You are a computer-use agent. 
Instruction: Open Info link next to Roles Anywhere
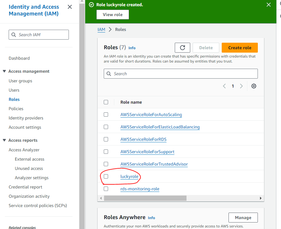pyautogui.click(x=151, y=218)
